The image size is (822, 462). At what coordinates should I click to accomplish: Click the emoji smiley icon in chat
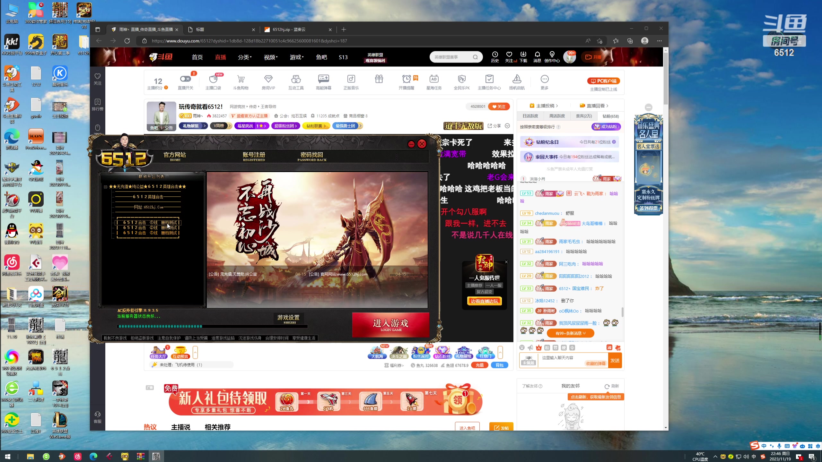coord(522,347)
